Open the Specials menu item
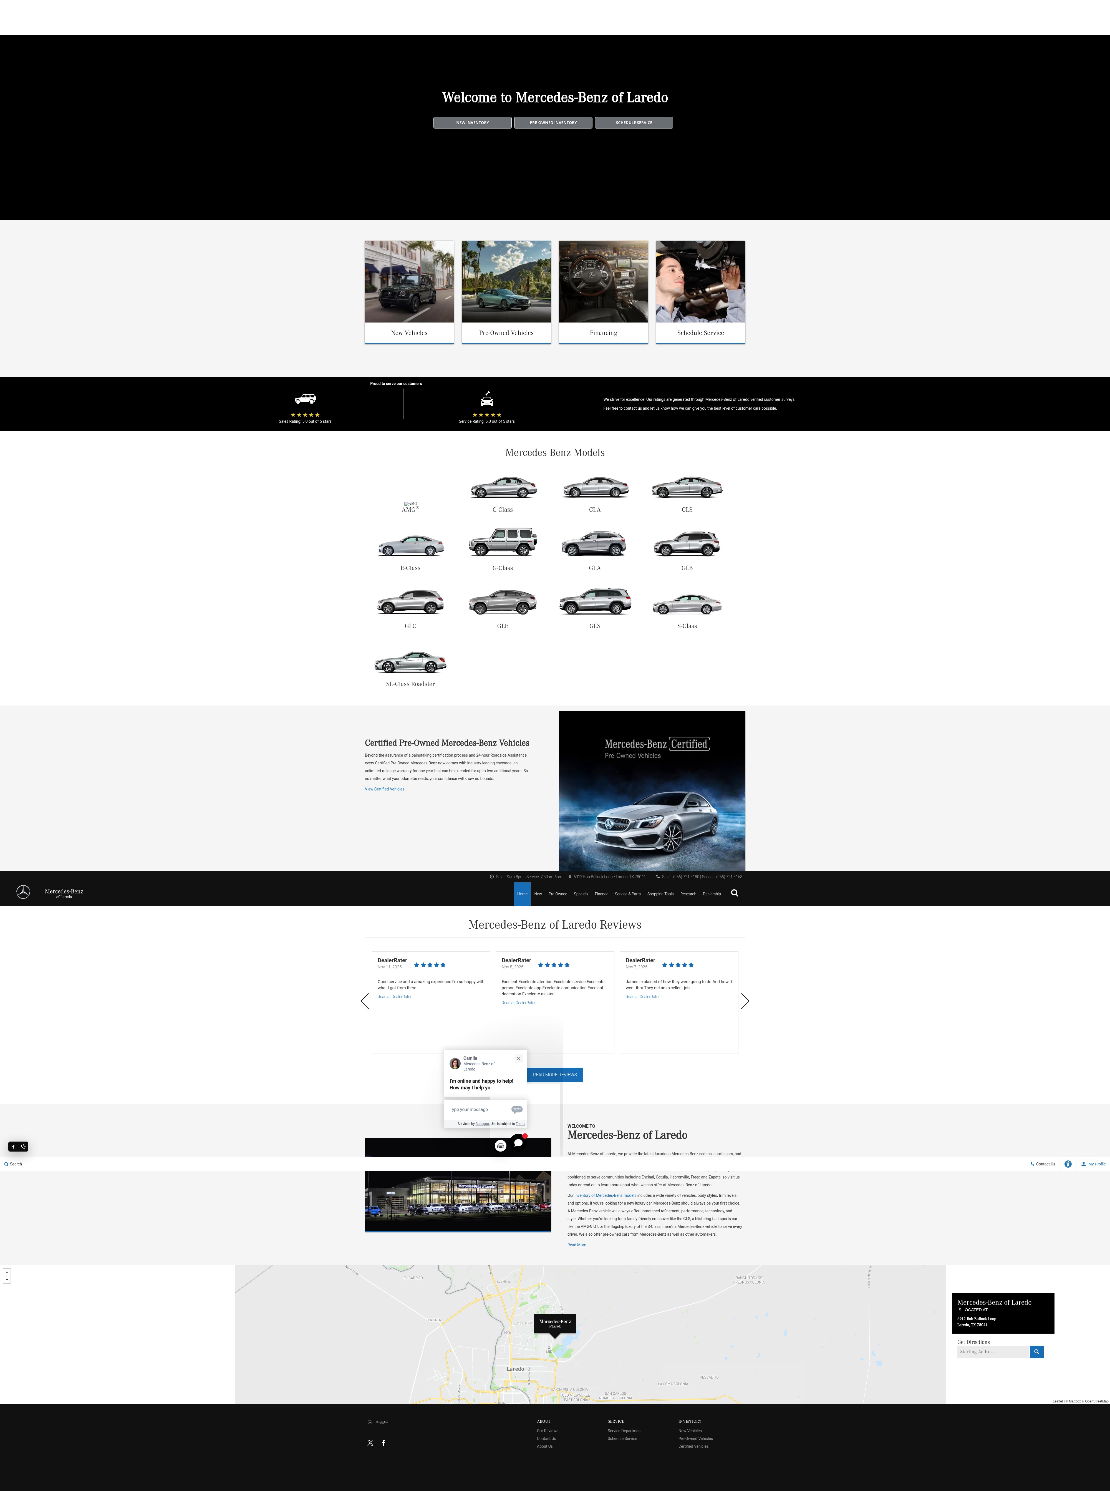 pyautogui.click(x=581, y=894)
